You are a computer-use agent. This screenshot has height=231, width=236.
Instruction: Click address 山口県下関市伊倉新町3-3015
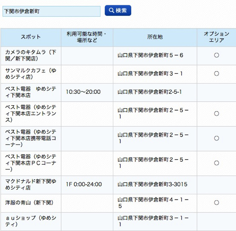[152, 184]
